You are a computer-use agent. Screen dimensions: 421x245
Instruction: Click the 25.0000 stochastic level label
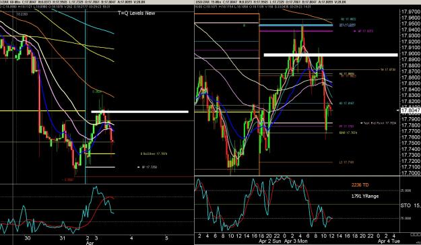click(406, 190)
